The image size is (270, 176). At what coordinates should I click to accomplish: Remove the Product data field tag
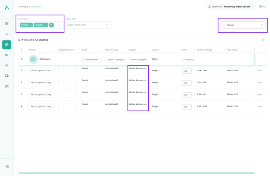(x=31, y=25)
